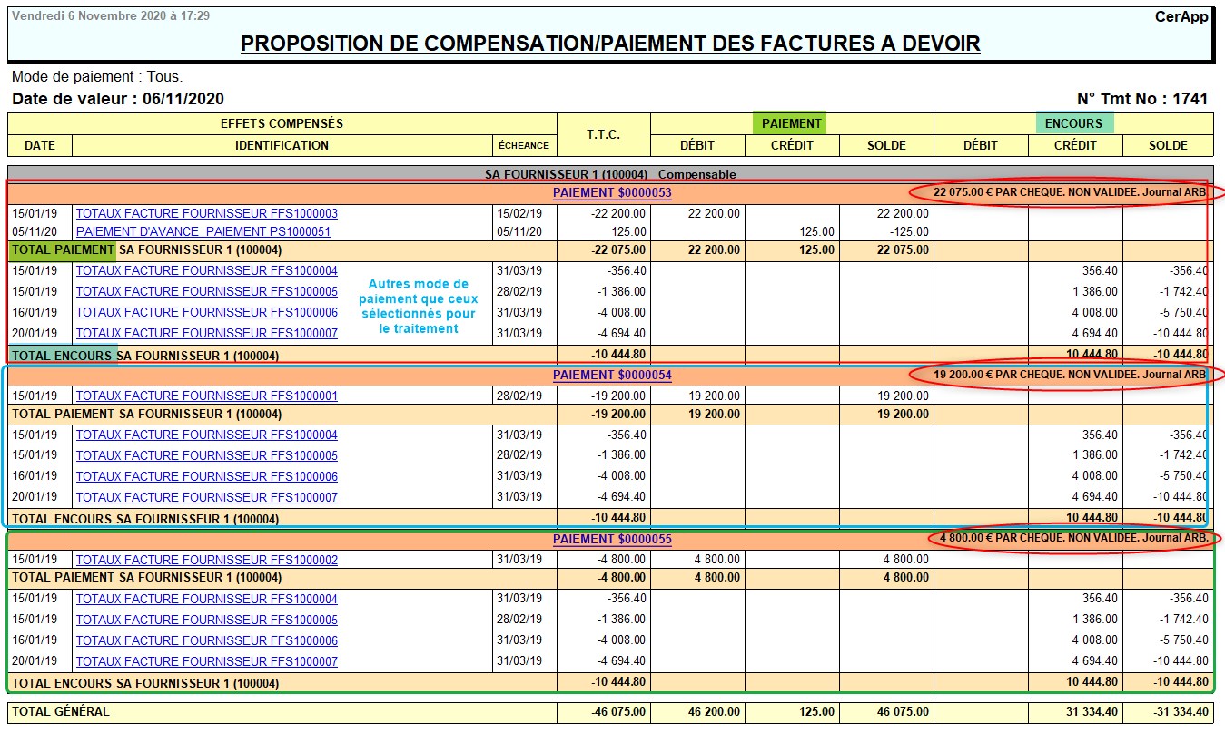Open FFS1000007 link under PAIEMENT $0000055
The width and height of the screenshot is (1225, 733).
pyautogui.click(x=206, y=661)
